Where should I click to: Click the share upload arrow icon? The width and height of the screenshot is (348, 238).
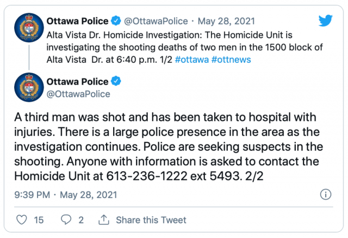[x=104, y=220]
